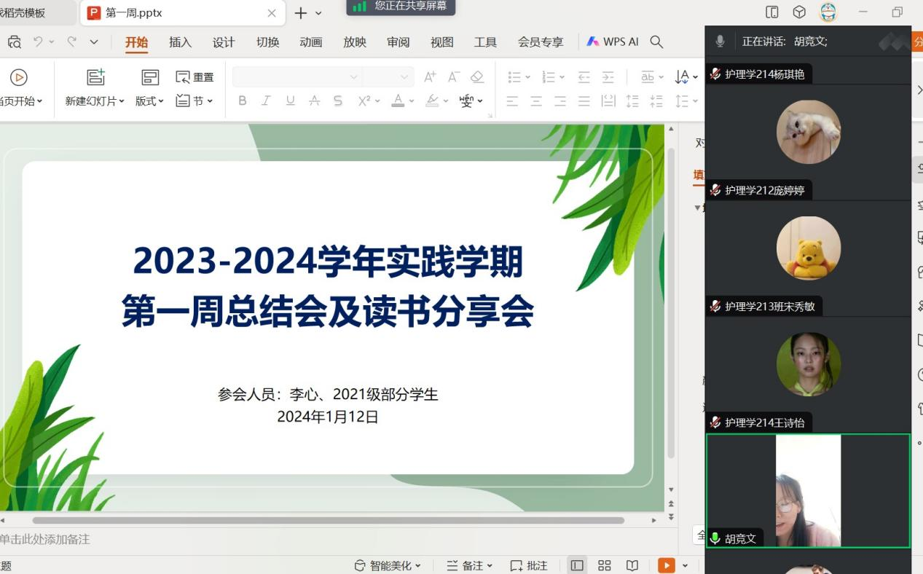Screen dimensions: 923x574
Task: Start slideshow with the orange play button
Action: tap(666, 565)
